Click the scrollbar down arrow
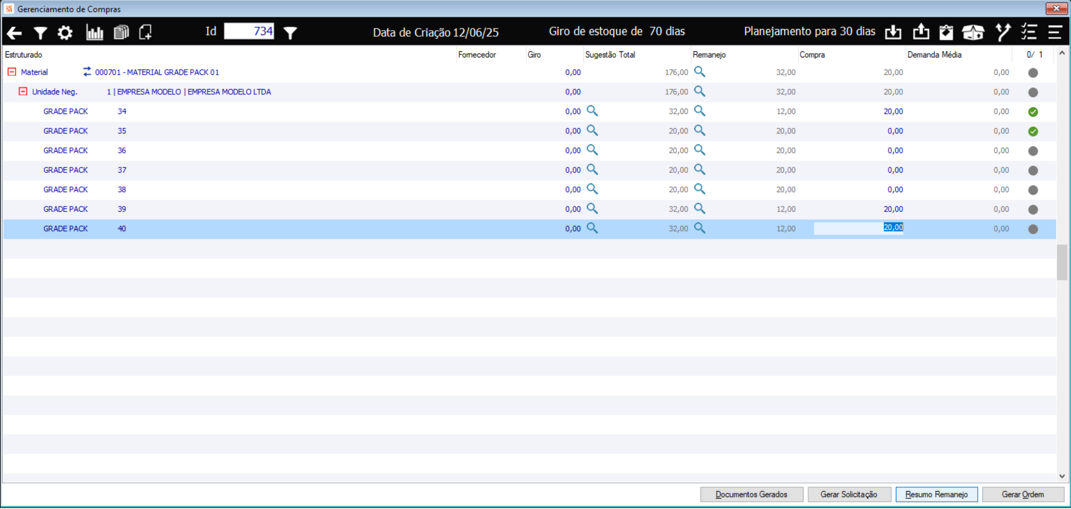This screenshot has width=1071, height=509. [1062, 476]
